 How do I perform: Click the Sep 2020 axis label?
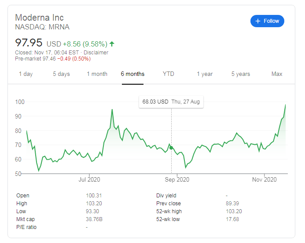(x=177, y=179)
